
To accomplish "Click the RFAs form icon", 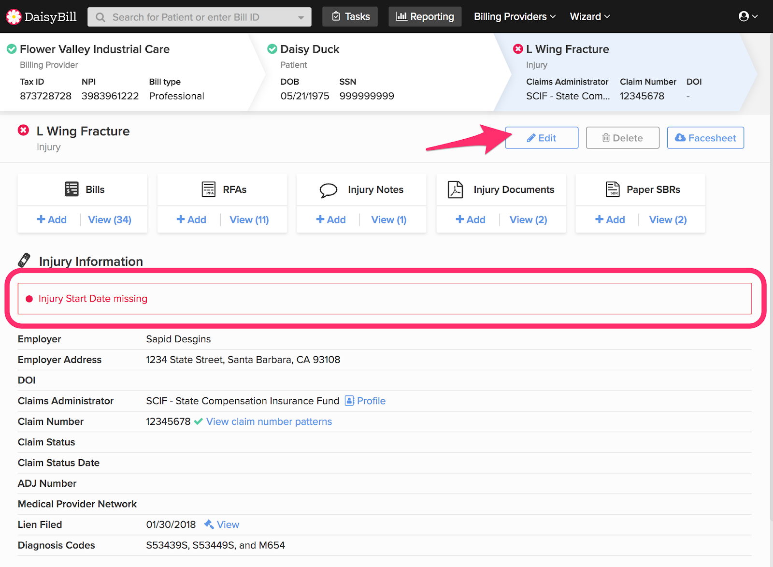I will coord(209,189).
